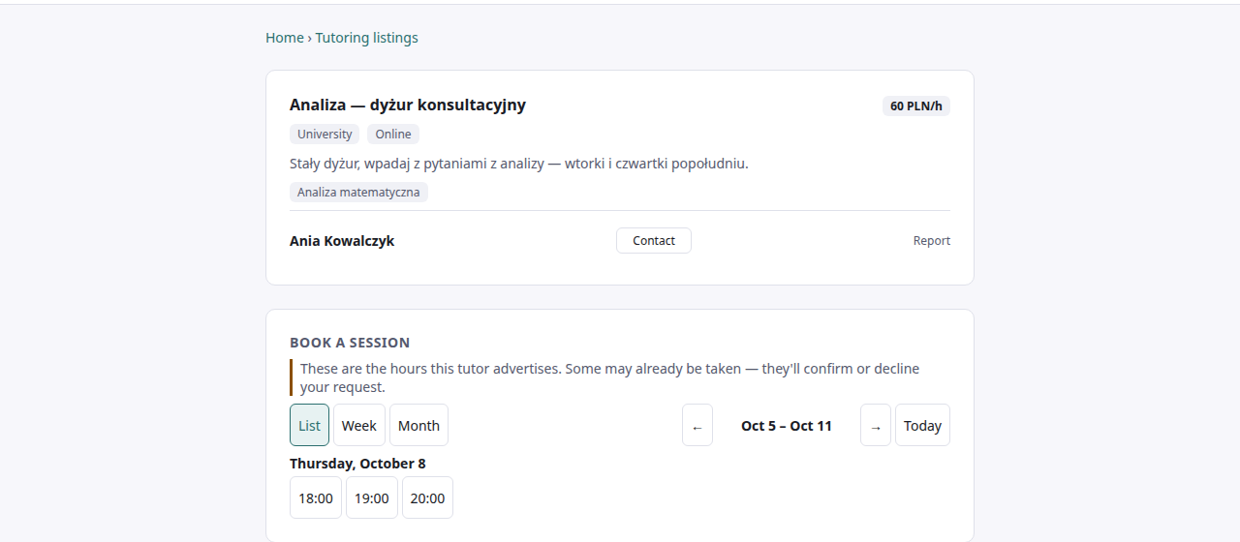Click the Thursday, October 8 heading

(x=357, y=464)
